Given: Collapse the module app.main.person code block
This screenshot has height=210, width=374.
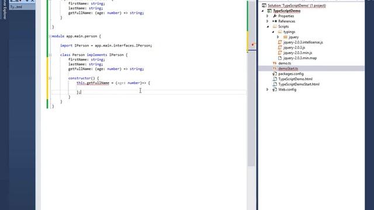Looking at the screenshot, I should [x=50, y=36].
